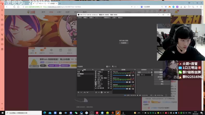Expand the 游戏 dropdown in the Douyu navigation
The image size is (205, 115).
pyautogui.click(x=76, y=12)
